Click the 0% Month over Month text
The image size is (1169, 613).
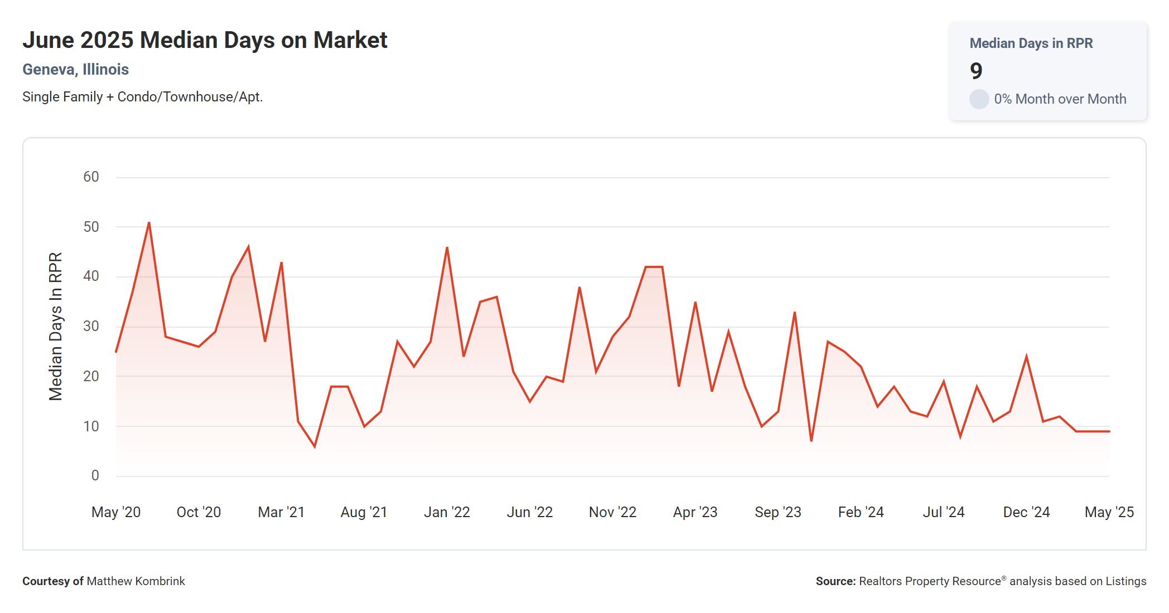click(1060, 99)
